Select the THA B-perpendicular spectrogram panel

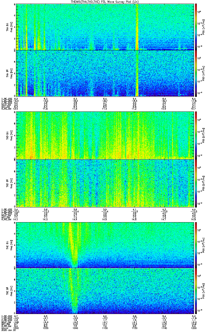click(x=105, y=26)
